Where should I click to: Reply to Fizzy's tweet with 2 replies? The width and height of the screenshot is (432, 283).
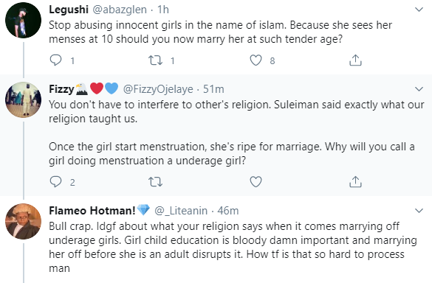(x=56, y=182)
